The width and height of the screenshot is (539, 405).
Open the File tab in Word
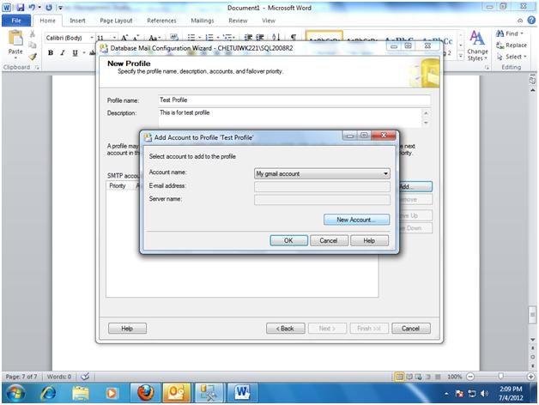(x=16, y=21)
